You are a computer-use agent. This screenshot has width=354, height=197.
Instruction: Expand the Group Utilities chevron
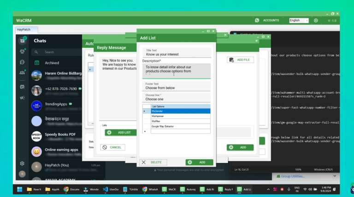335,176
